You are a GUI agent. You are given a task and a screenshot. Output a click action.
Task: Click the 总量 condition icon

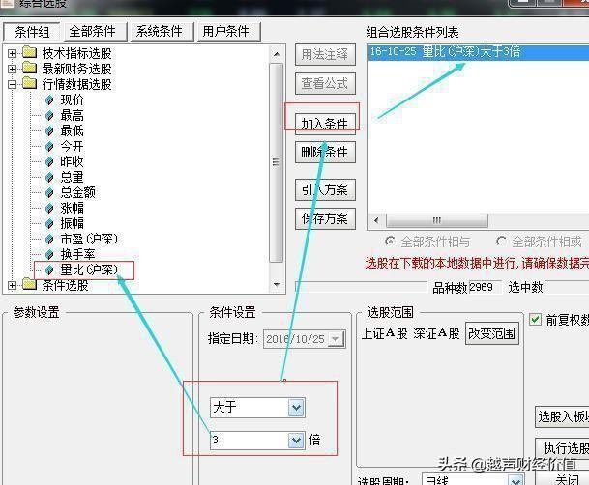coord(49,177)
